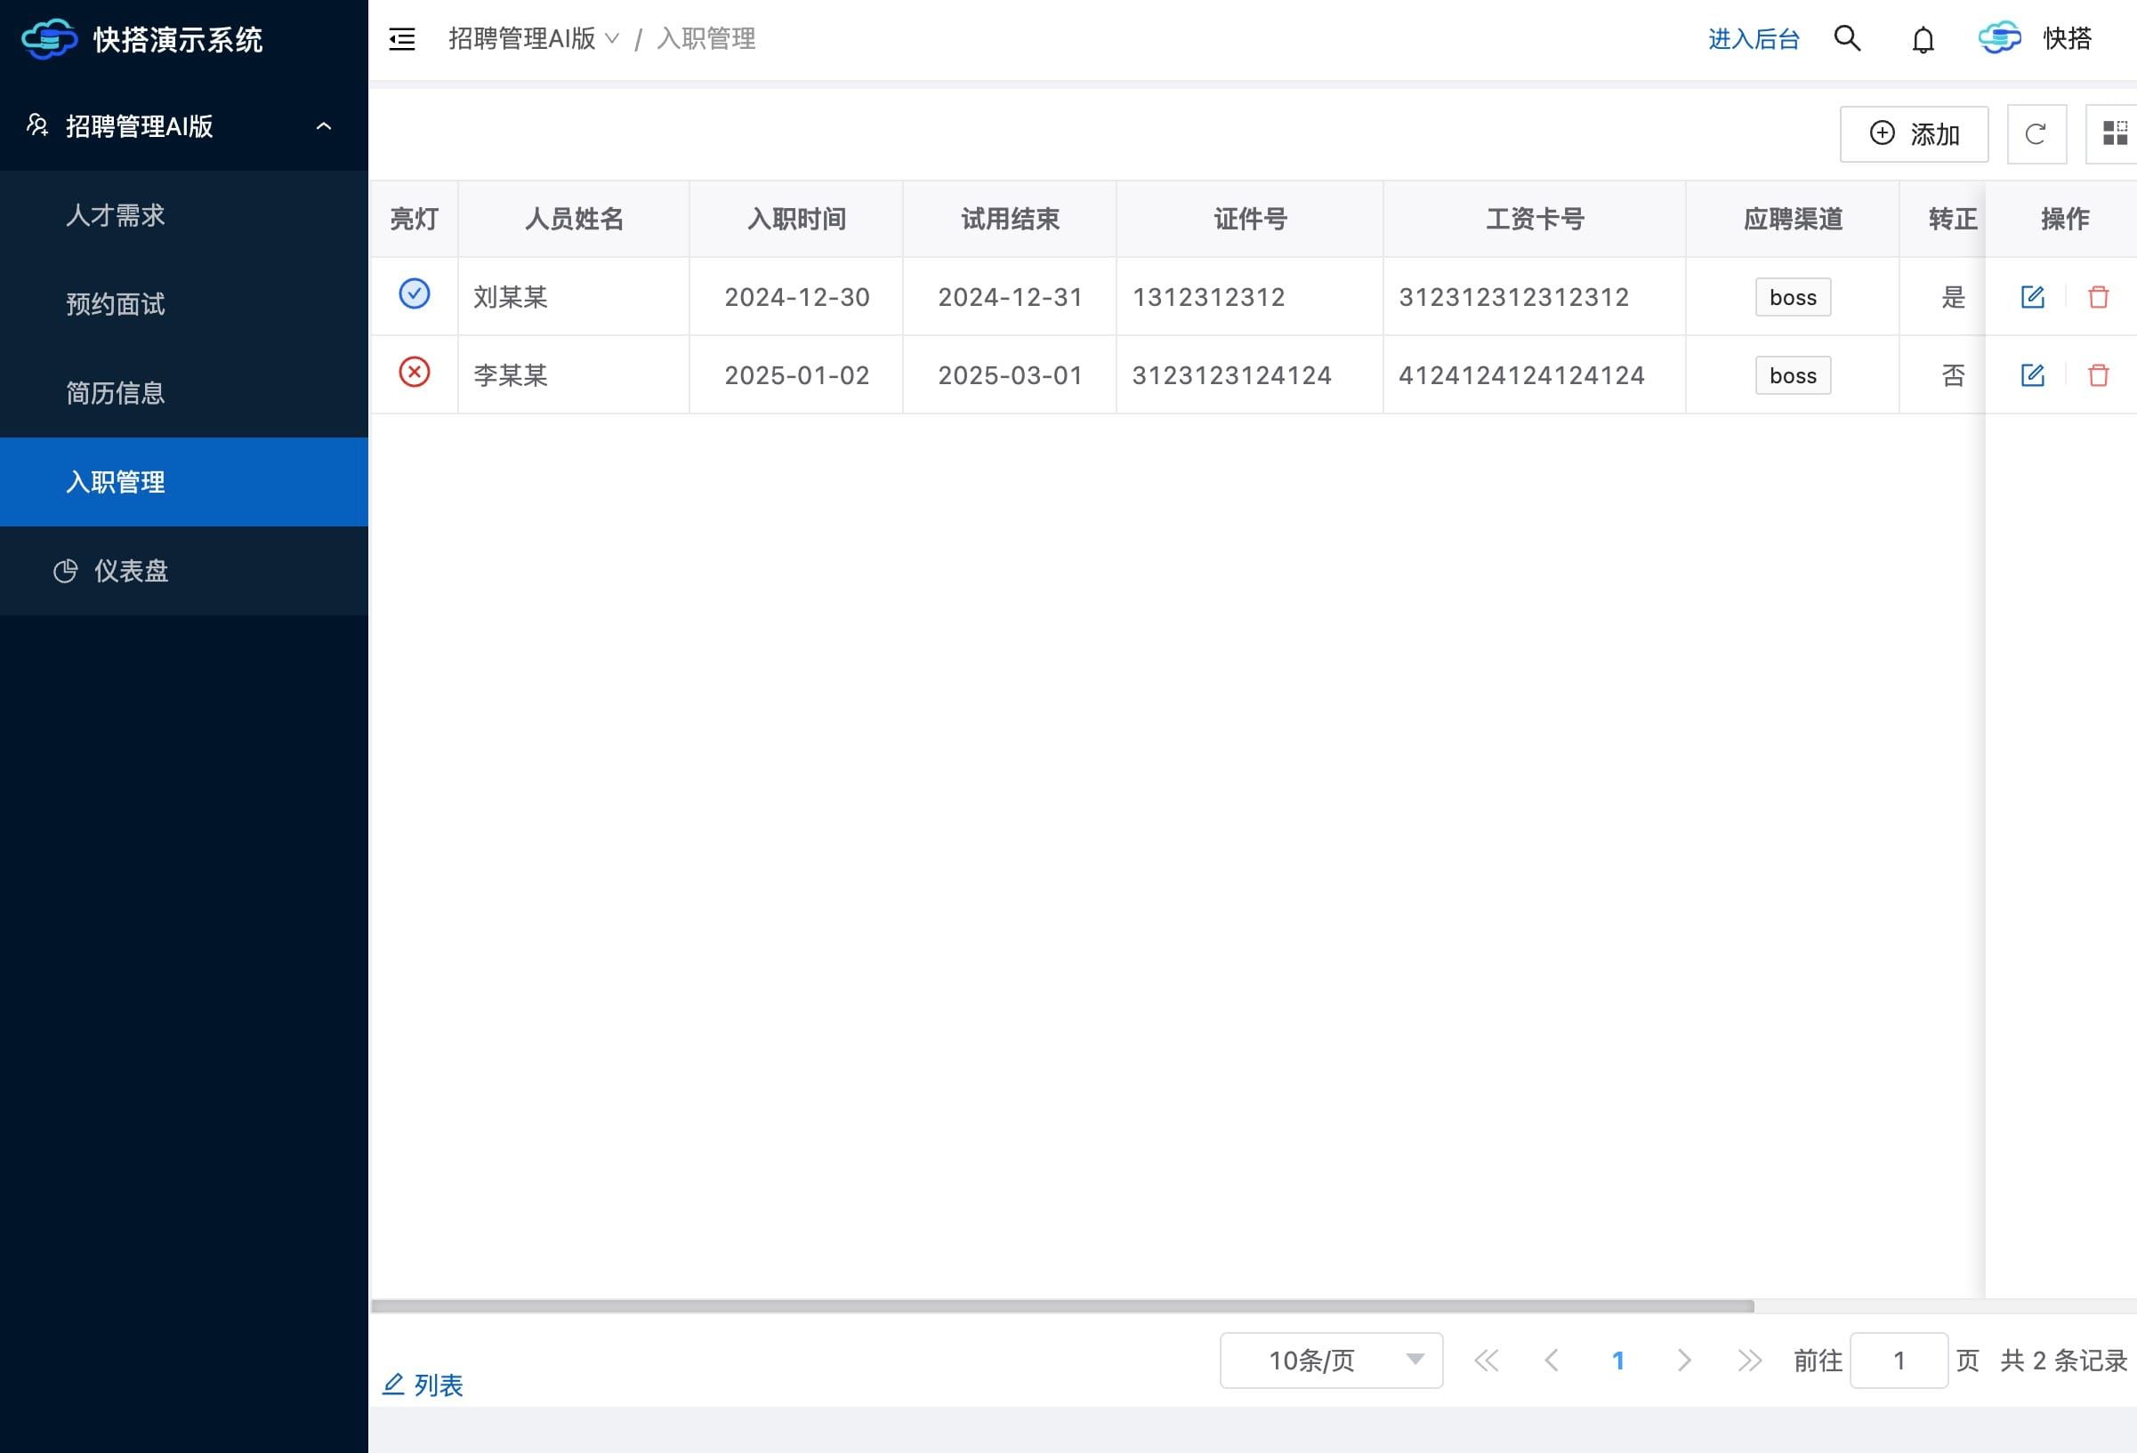Click the date cell 2024-12-30

coord(796,297)
